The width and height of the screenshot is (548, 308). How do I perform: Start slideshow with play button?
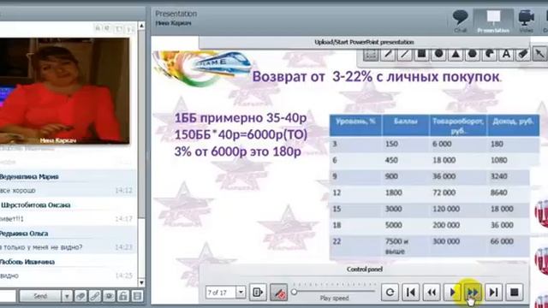click(x=452, y=292)
